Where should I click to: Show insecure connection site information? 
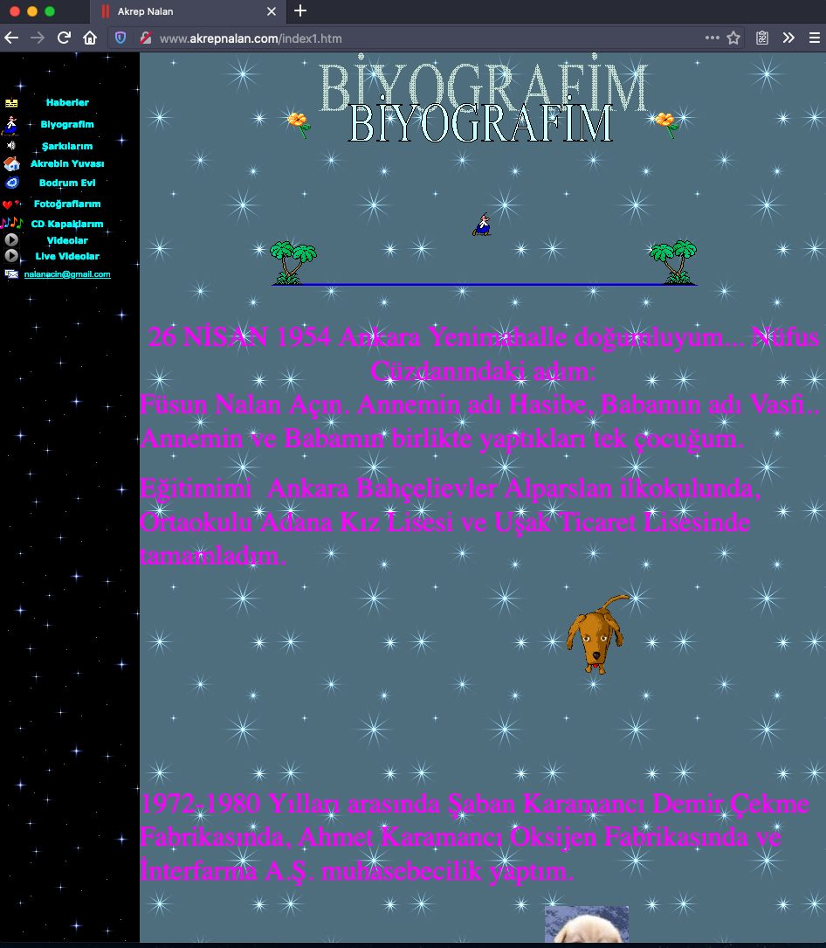145,38
